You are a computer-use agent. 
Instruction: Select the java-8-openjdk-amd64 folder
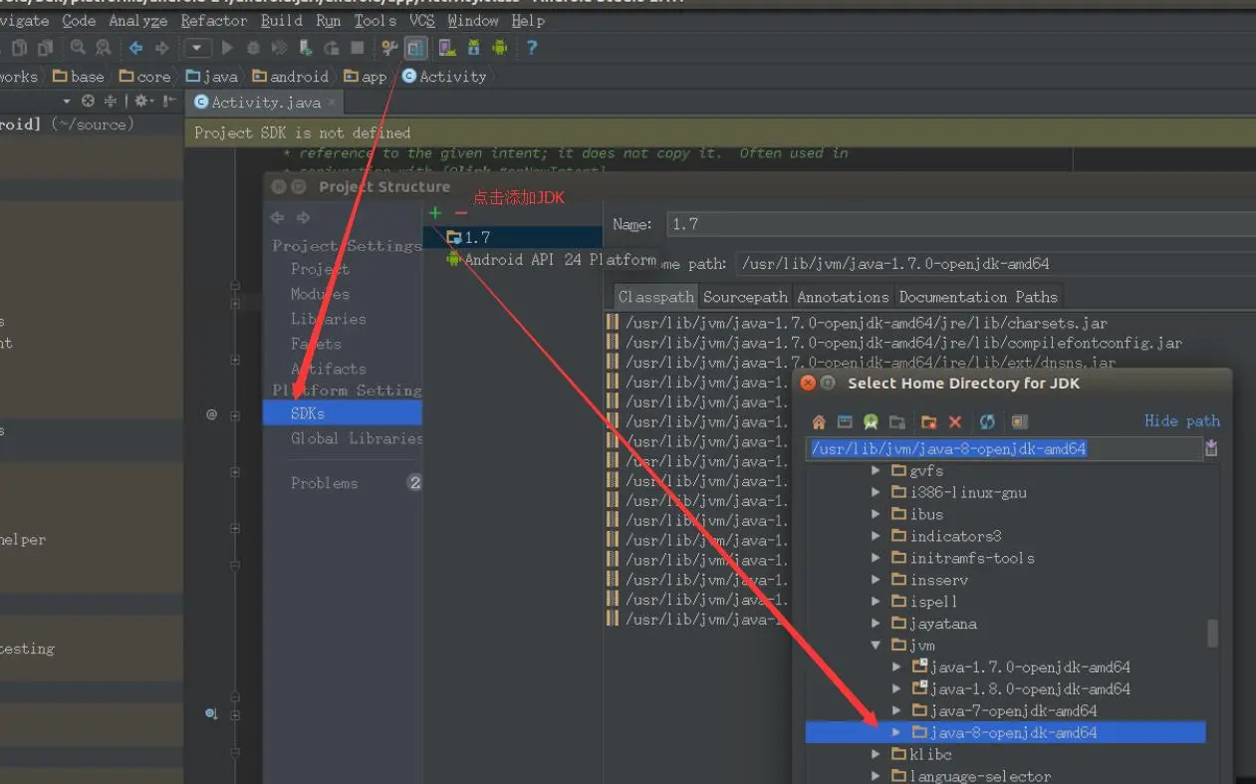1006,732
